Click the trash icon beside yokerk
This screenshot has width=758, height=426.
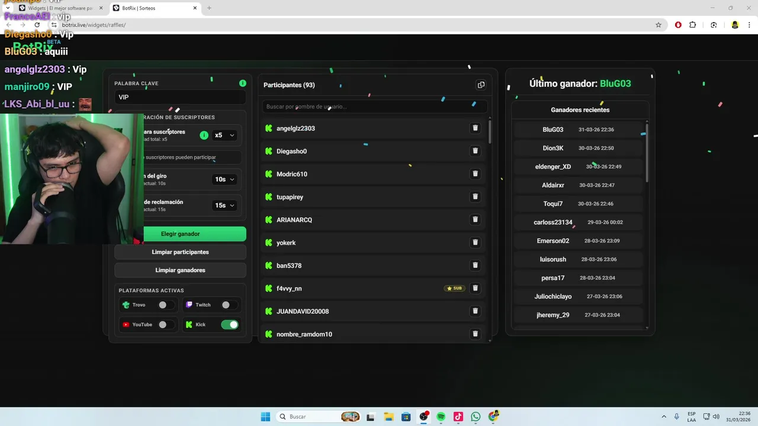475,243
